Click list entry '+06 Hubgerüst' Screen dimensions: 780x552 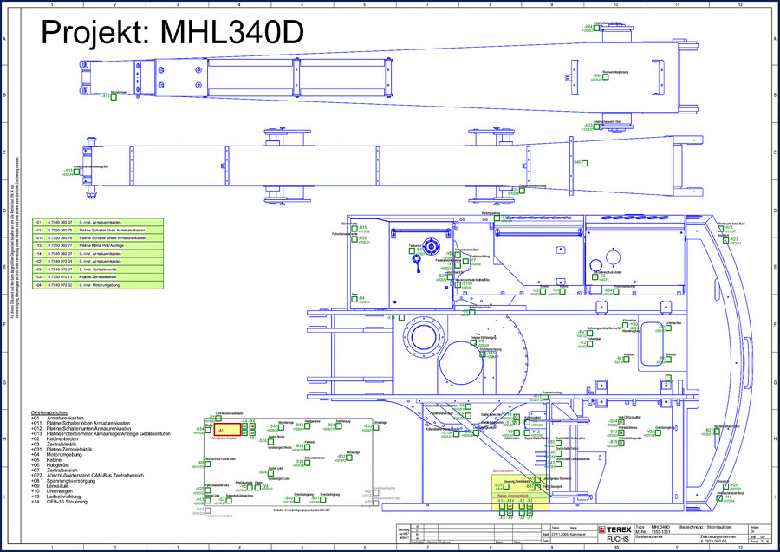(49, 465)
